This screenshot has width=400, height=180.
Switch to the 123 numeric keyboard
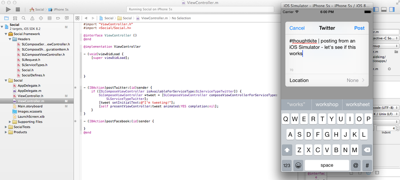click(x=287, y=165)
